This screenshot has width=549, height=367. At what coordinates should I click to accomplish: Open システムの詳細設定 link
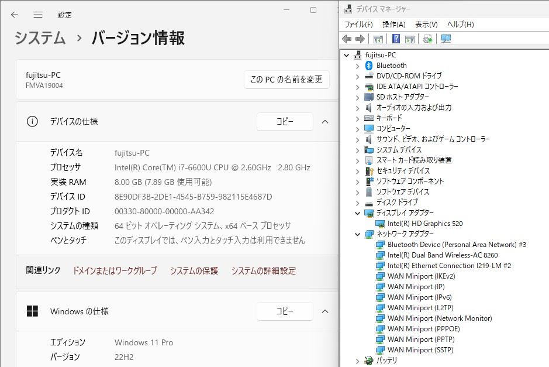264,270
